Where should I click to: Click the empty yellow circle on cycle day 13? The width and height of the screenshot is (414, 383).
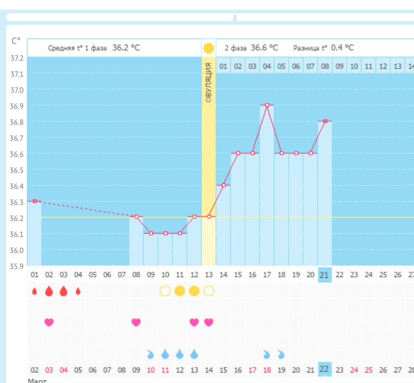209,291
